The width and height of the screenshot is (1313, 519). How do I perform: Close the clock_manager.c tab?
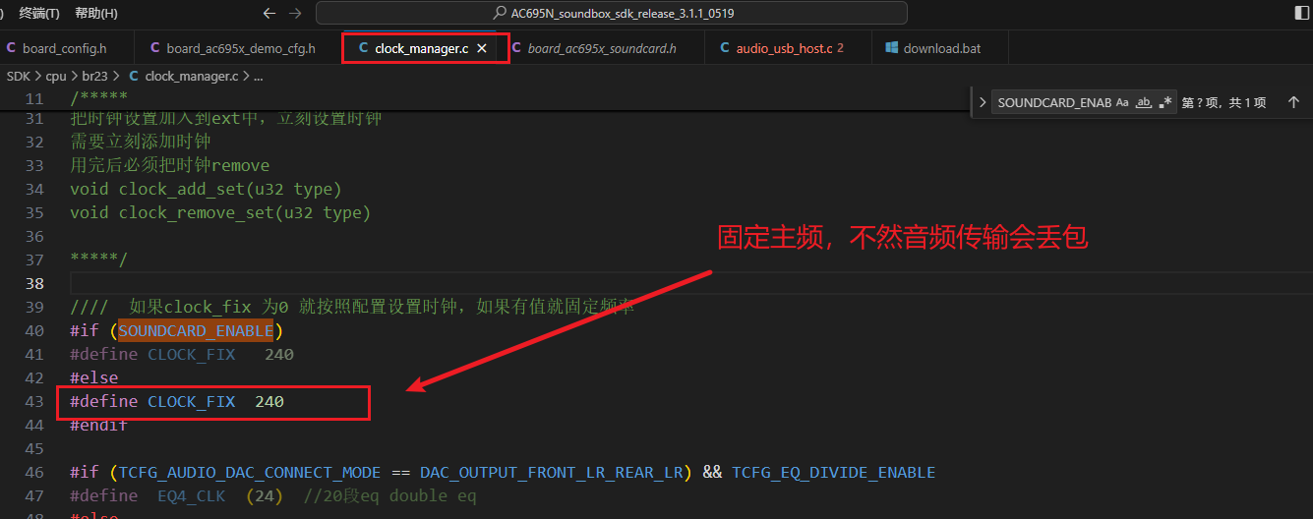point(482,48)
